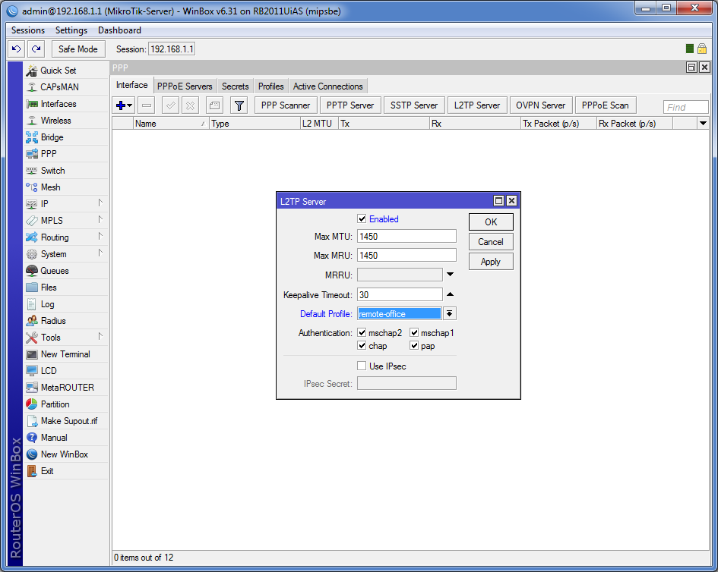Open Radius in the sidebar

pyautogui.click(x=66, y=321)
